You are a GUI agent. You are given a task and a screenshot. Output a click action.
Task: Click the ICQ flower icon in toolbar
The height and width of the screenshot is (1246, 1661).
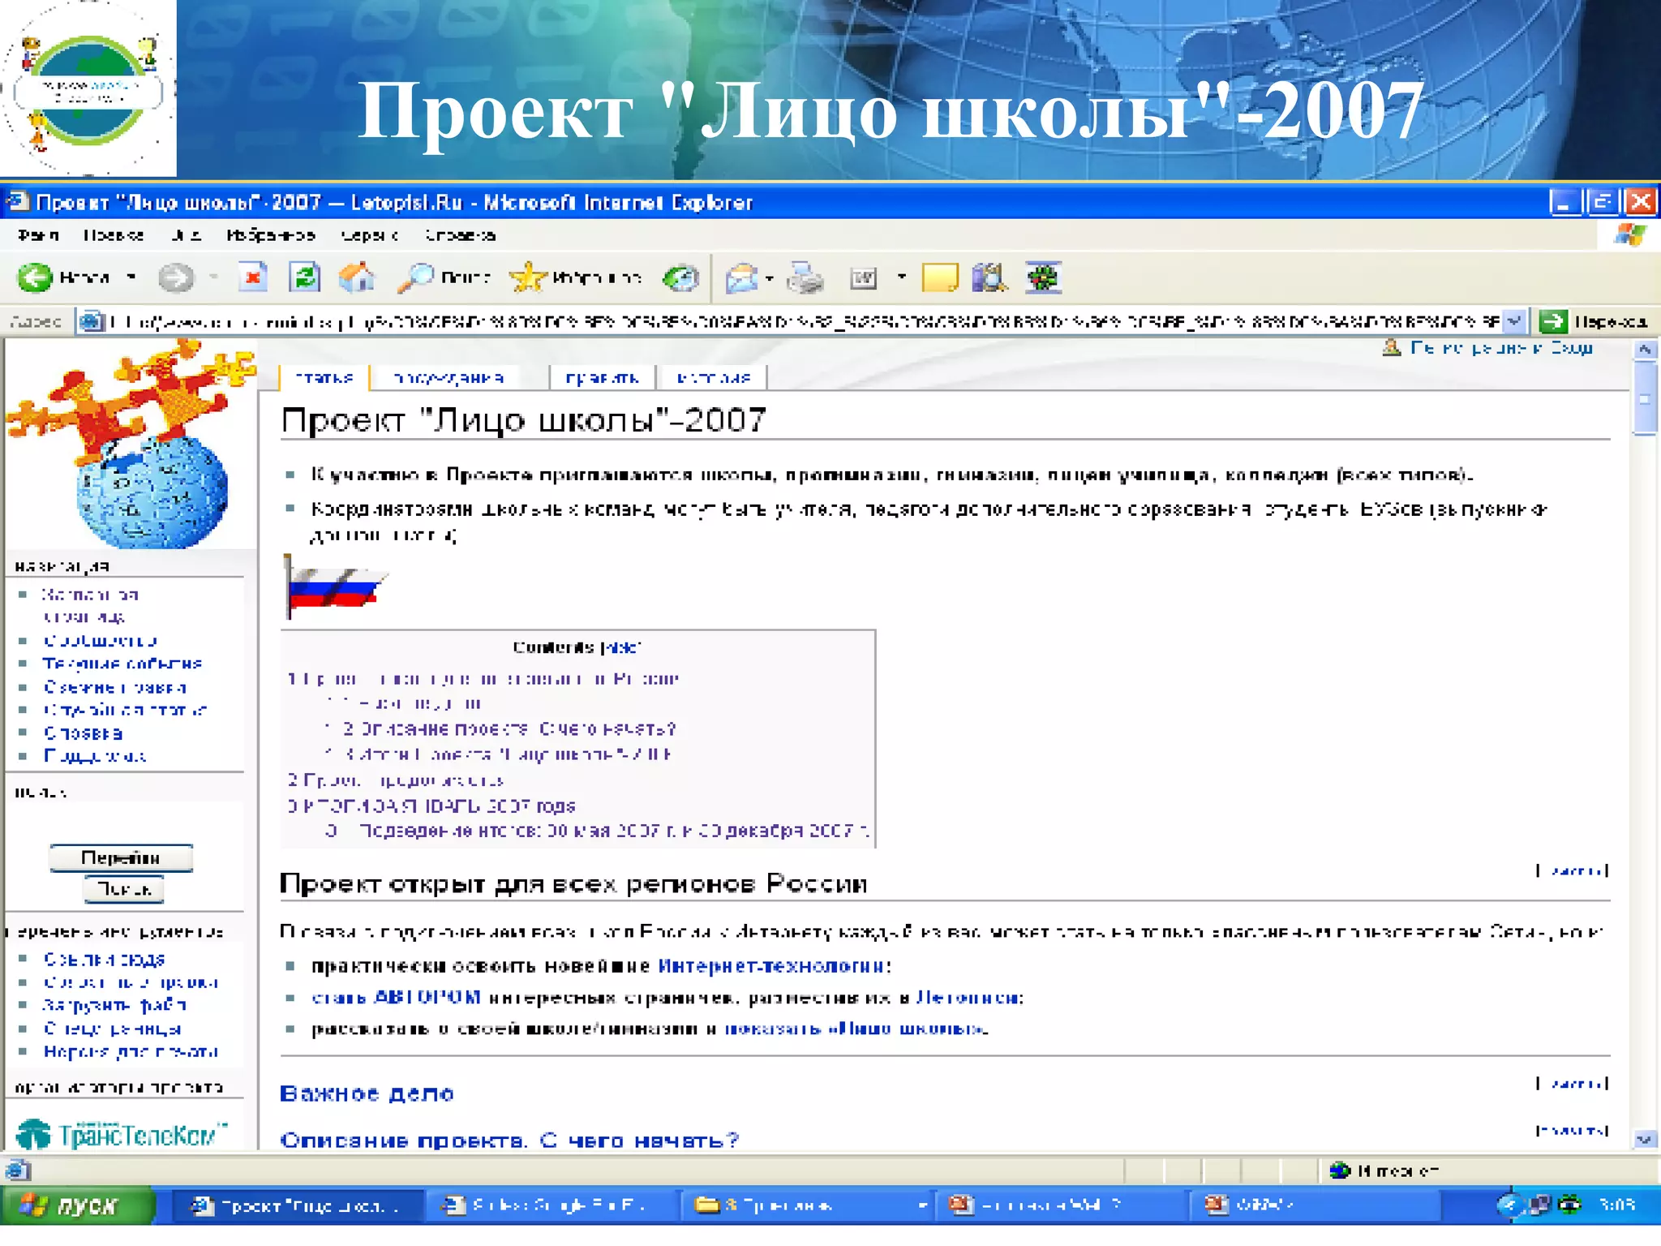click(x=1044, y=278)
